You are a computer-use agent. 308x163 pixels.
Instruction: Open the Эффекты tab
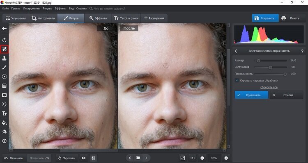pyautogui.click(x=98, y=18)
